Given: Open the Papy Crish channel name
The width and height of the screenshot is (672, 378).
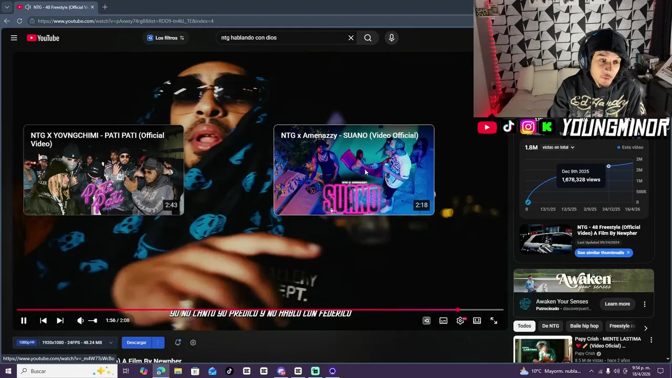Looking at the screenshot, I should coord(585,354).
